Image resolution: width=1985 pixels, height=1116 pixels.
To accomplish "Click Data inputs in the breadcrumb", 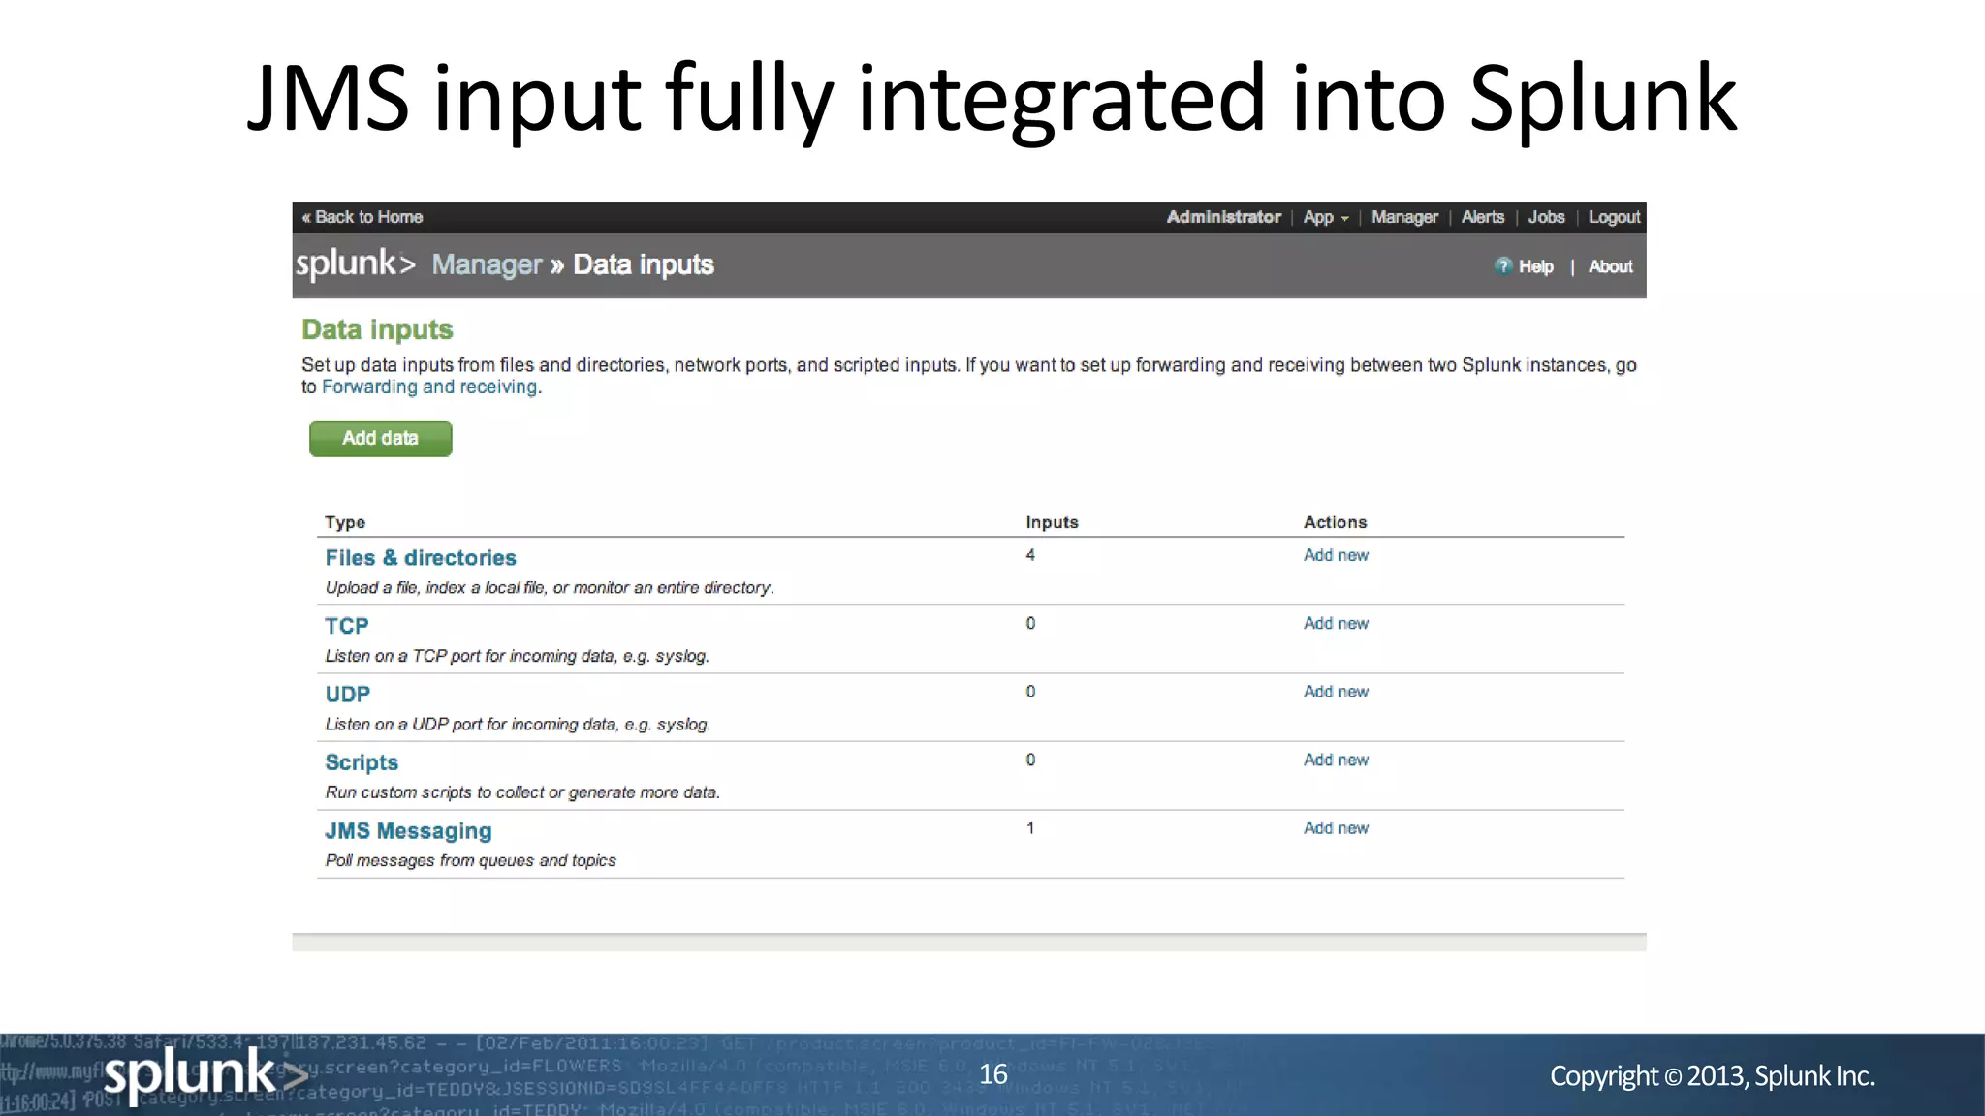I will point(644,264).
